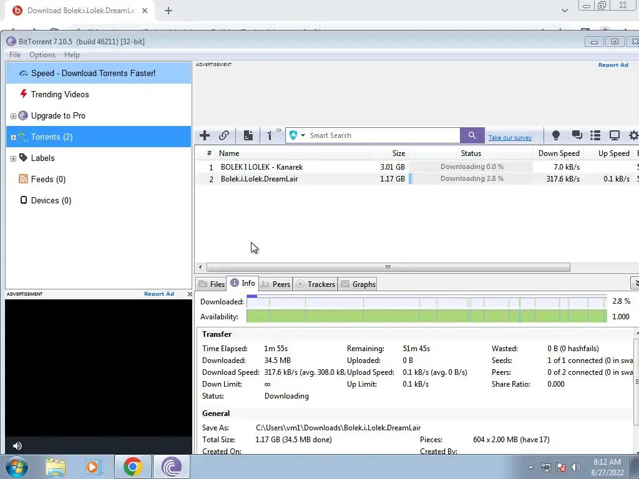Open Windows Media Player from taskbar
Viewport: 639px width, 479px height.
pos(93,467)
